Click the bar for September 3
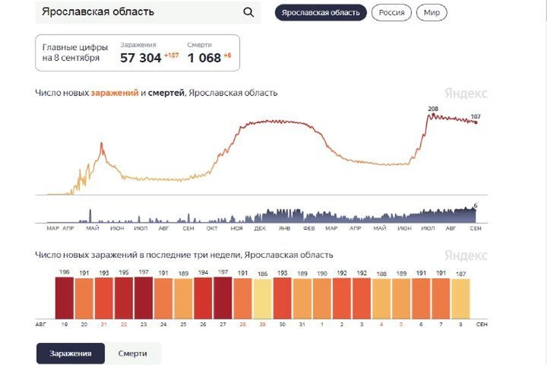 (361, 299)
